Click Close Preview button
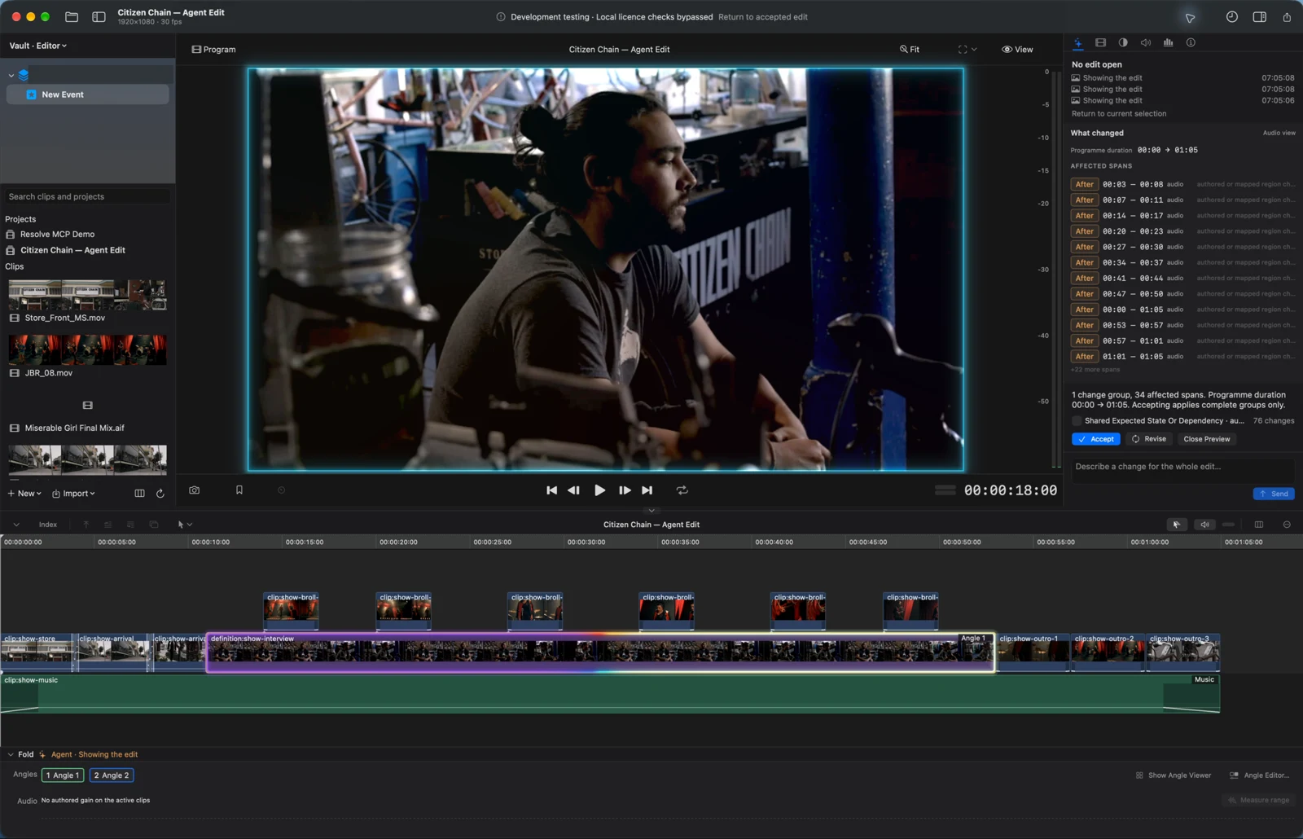This screenshot has height=839, width=1303. click(x=1207, y=439)
